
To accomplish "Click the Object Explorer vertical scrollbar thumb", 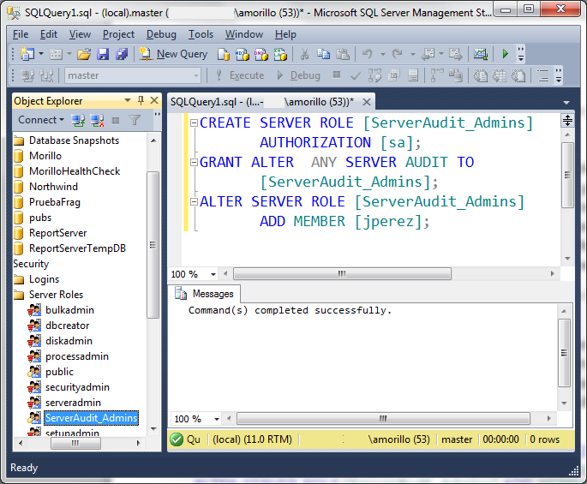I will 153,245.
